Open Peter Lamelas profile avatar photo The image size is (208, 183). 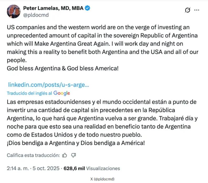click(14, 11)
